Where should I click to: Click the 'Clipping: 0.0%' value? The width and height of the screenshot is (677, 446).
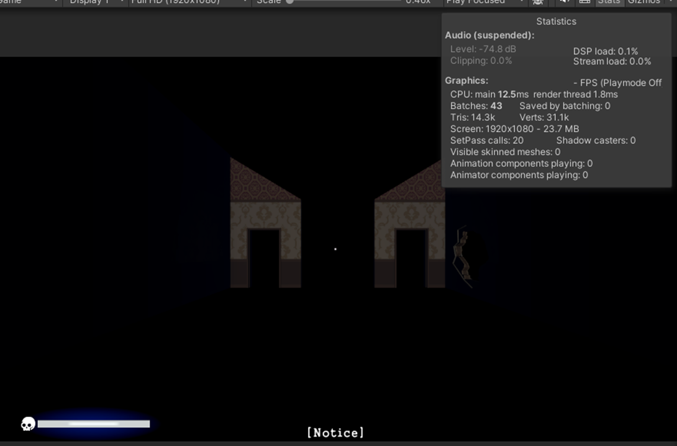(x=481, y=61)
